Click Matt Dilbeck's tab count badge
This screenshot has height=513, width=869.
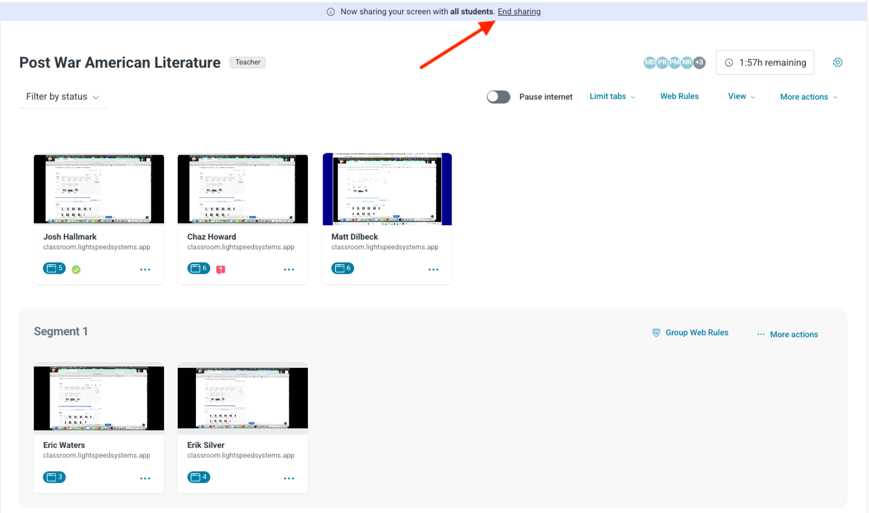coord(342,268)
